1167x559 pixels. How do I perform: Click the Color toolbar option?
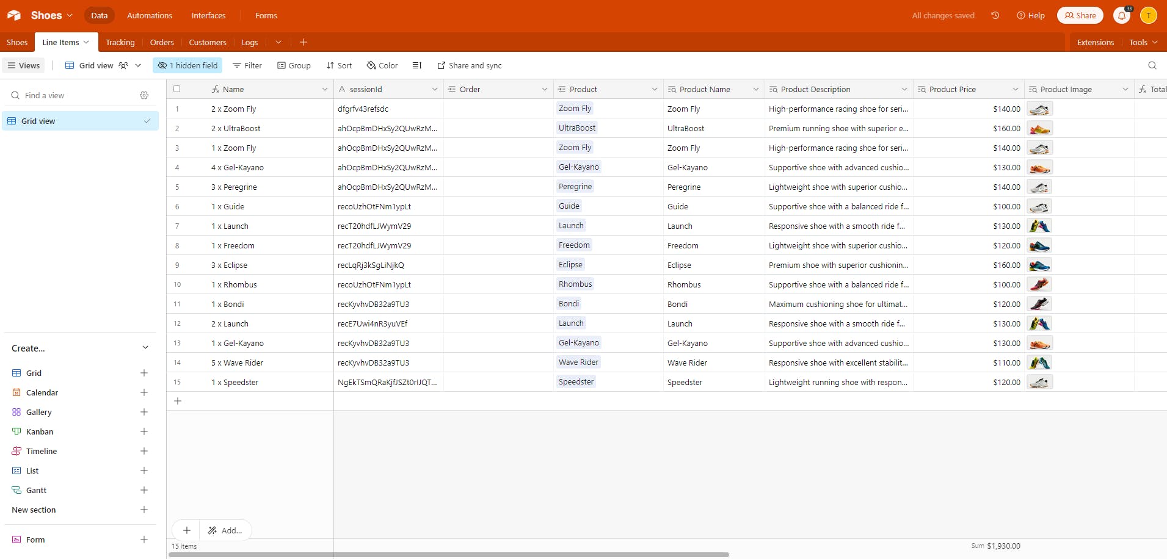point(382,65)
